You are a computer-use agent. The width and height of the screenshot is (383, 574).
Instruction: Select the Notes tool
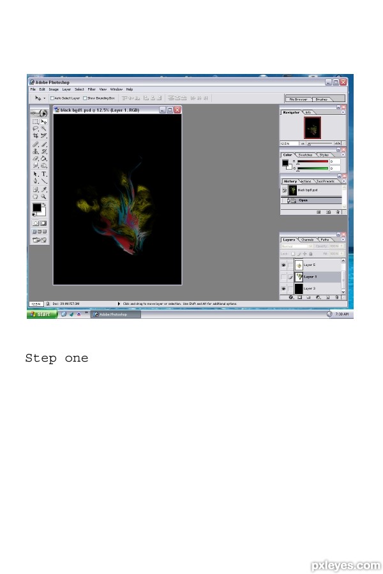point(36,189)
